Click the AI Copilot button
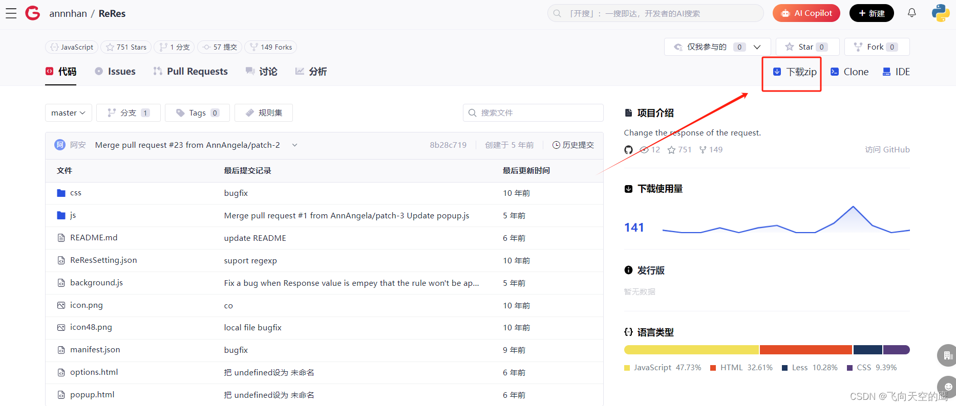This screenshot has height=406, width=956. [806, 13]
